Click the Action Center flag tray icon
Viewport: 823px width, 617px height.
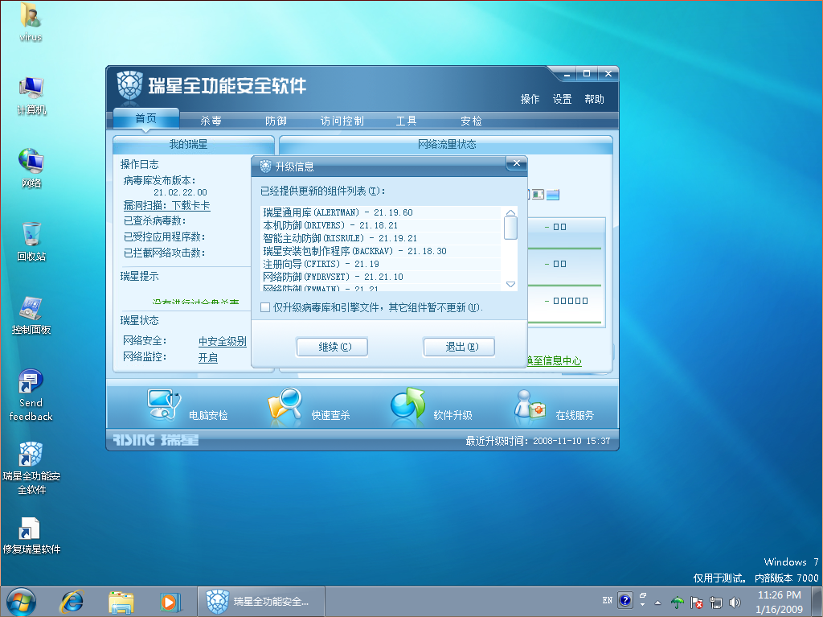point(697,603)
